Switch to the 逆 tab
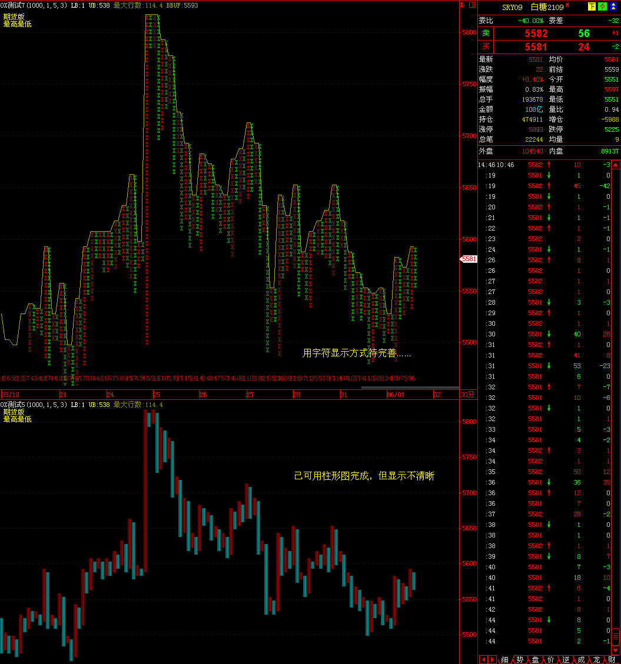Viewport: 621px width, 664px height. tap(566, 660)
